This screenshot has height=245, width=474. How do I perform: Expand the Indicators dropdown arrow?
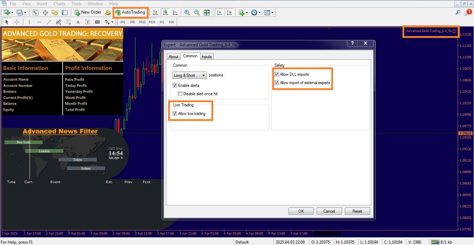(247, 13)
